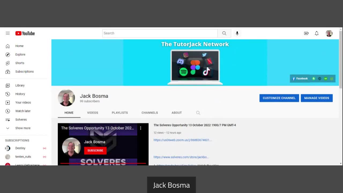Click Jack Bosma channel avatar
The height and width of the screenshot is (193, 343).
pyautogui.click(x=66, y=98)
